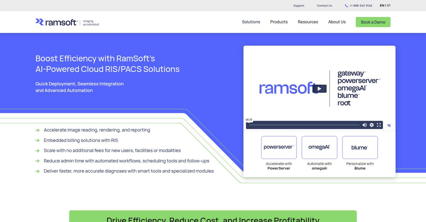426x222 pixels.
Task: Click the 04:29 video duration label
Action: click(249, 120)
